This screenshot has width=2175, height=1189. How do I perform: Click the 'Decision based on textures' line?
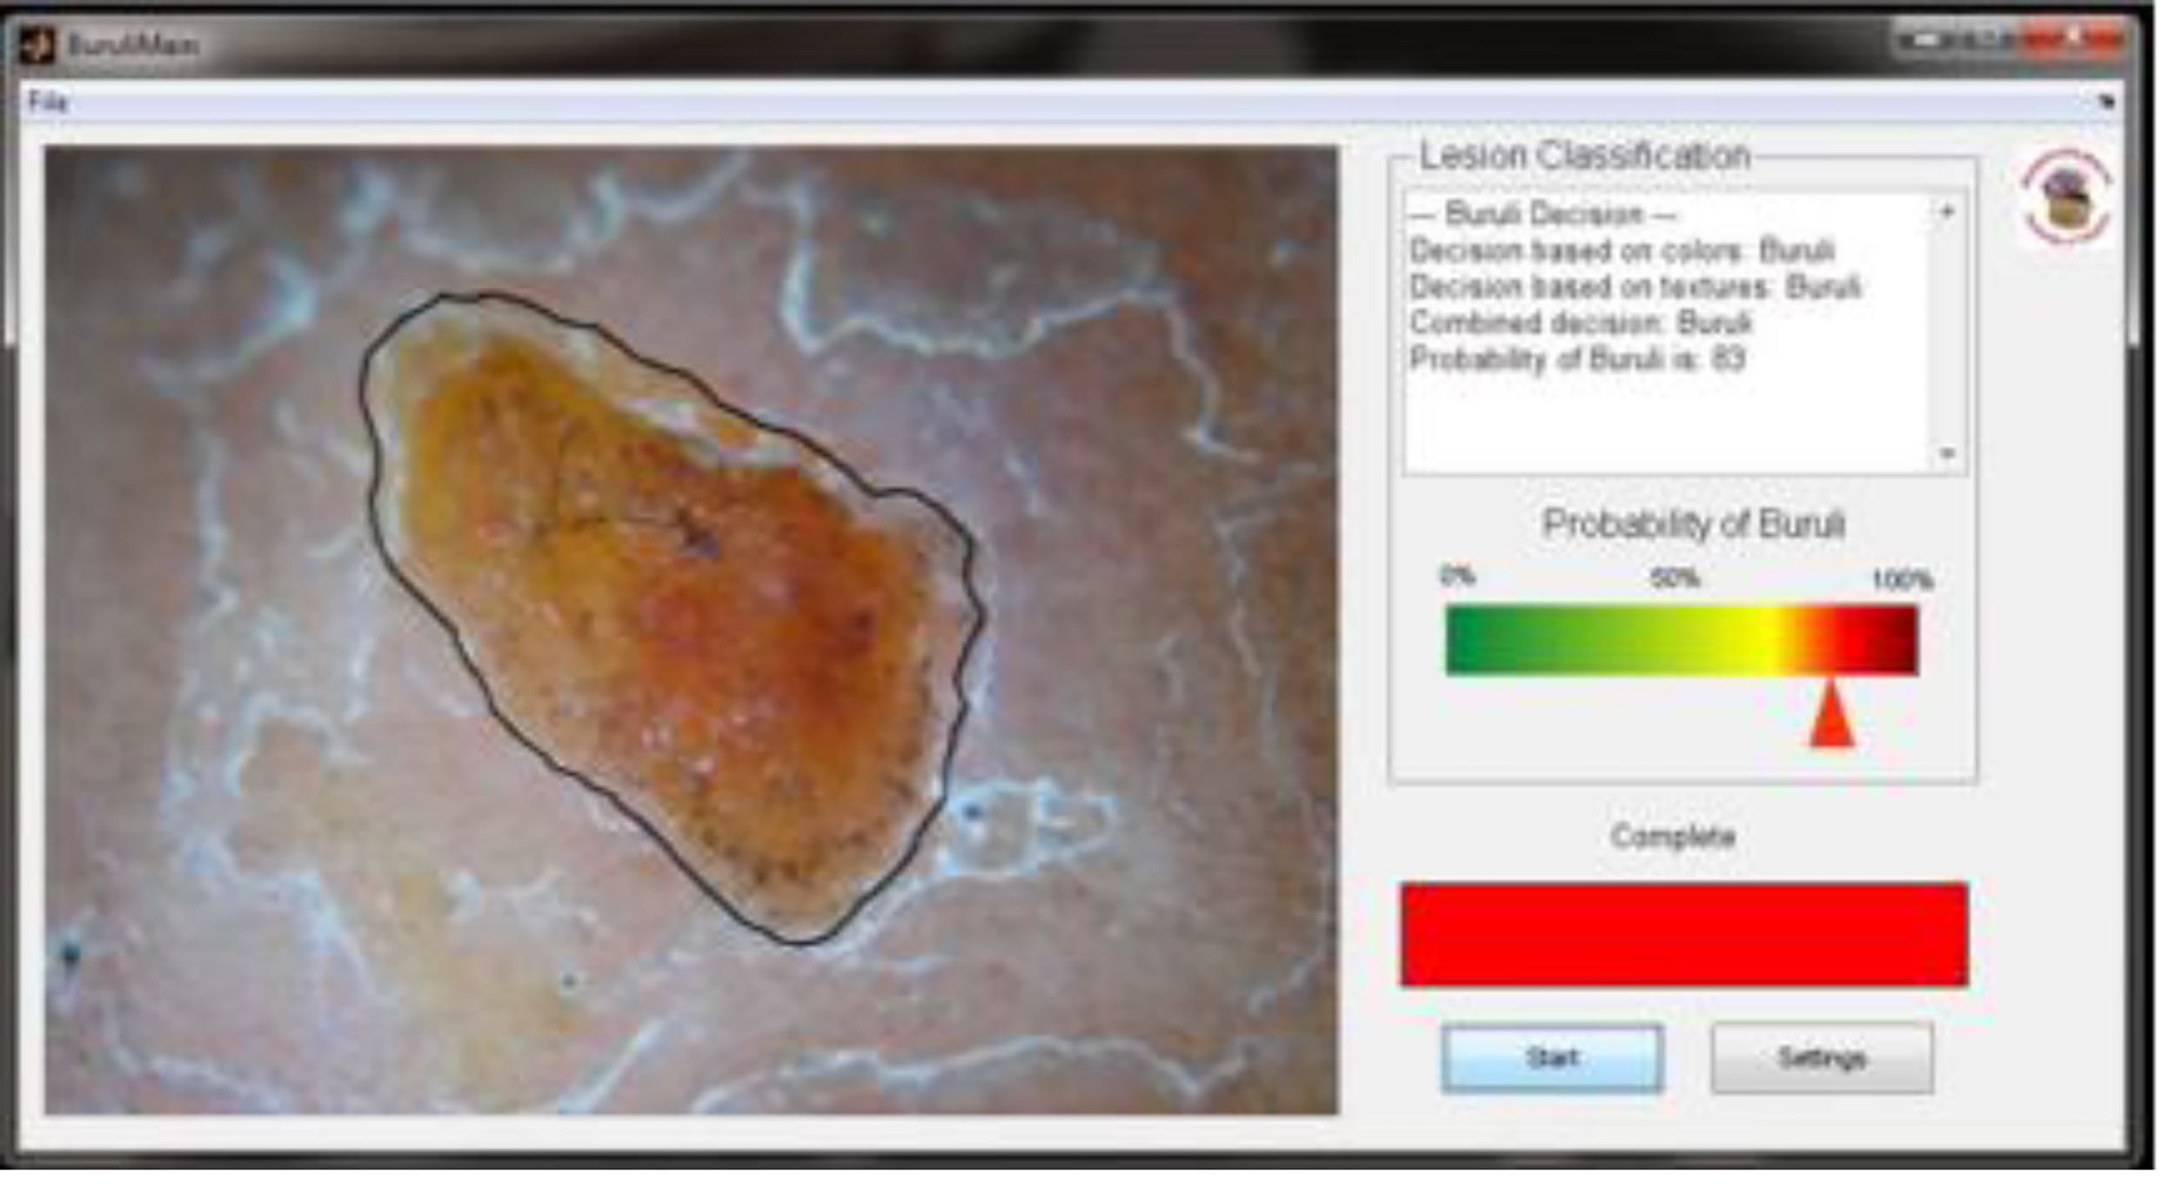(x=1634, y=287)
